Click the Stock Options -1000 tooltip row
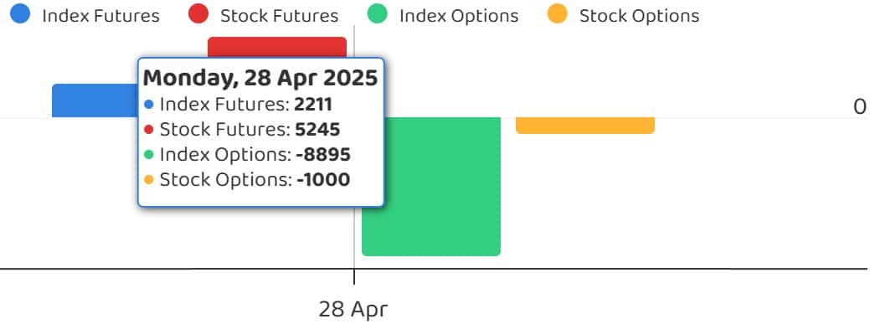The image size is (870, 324). (x=247, y=179)
